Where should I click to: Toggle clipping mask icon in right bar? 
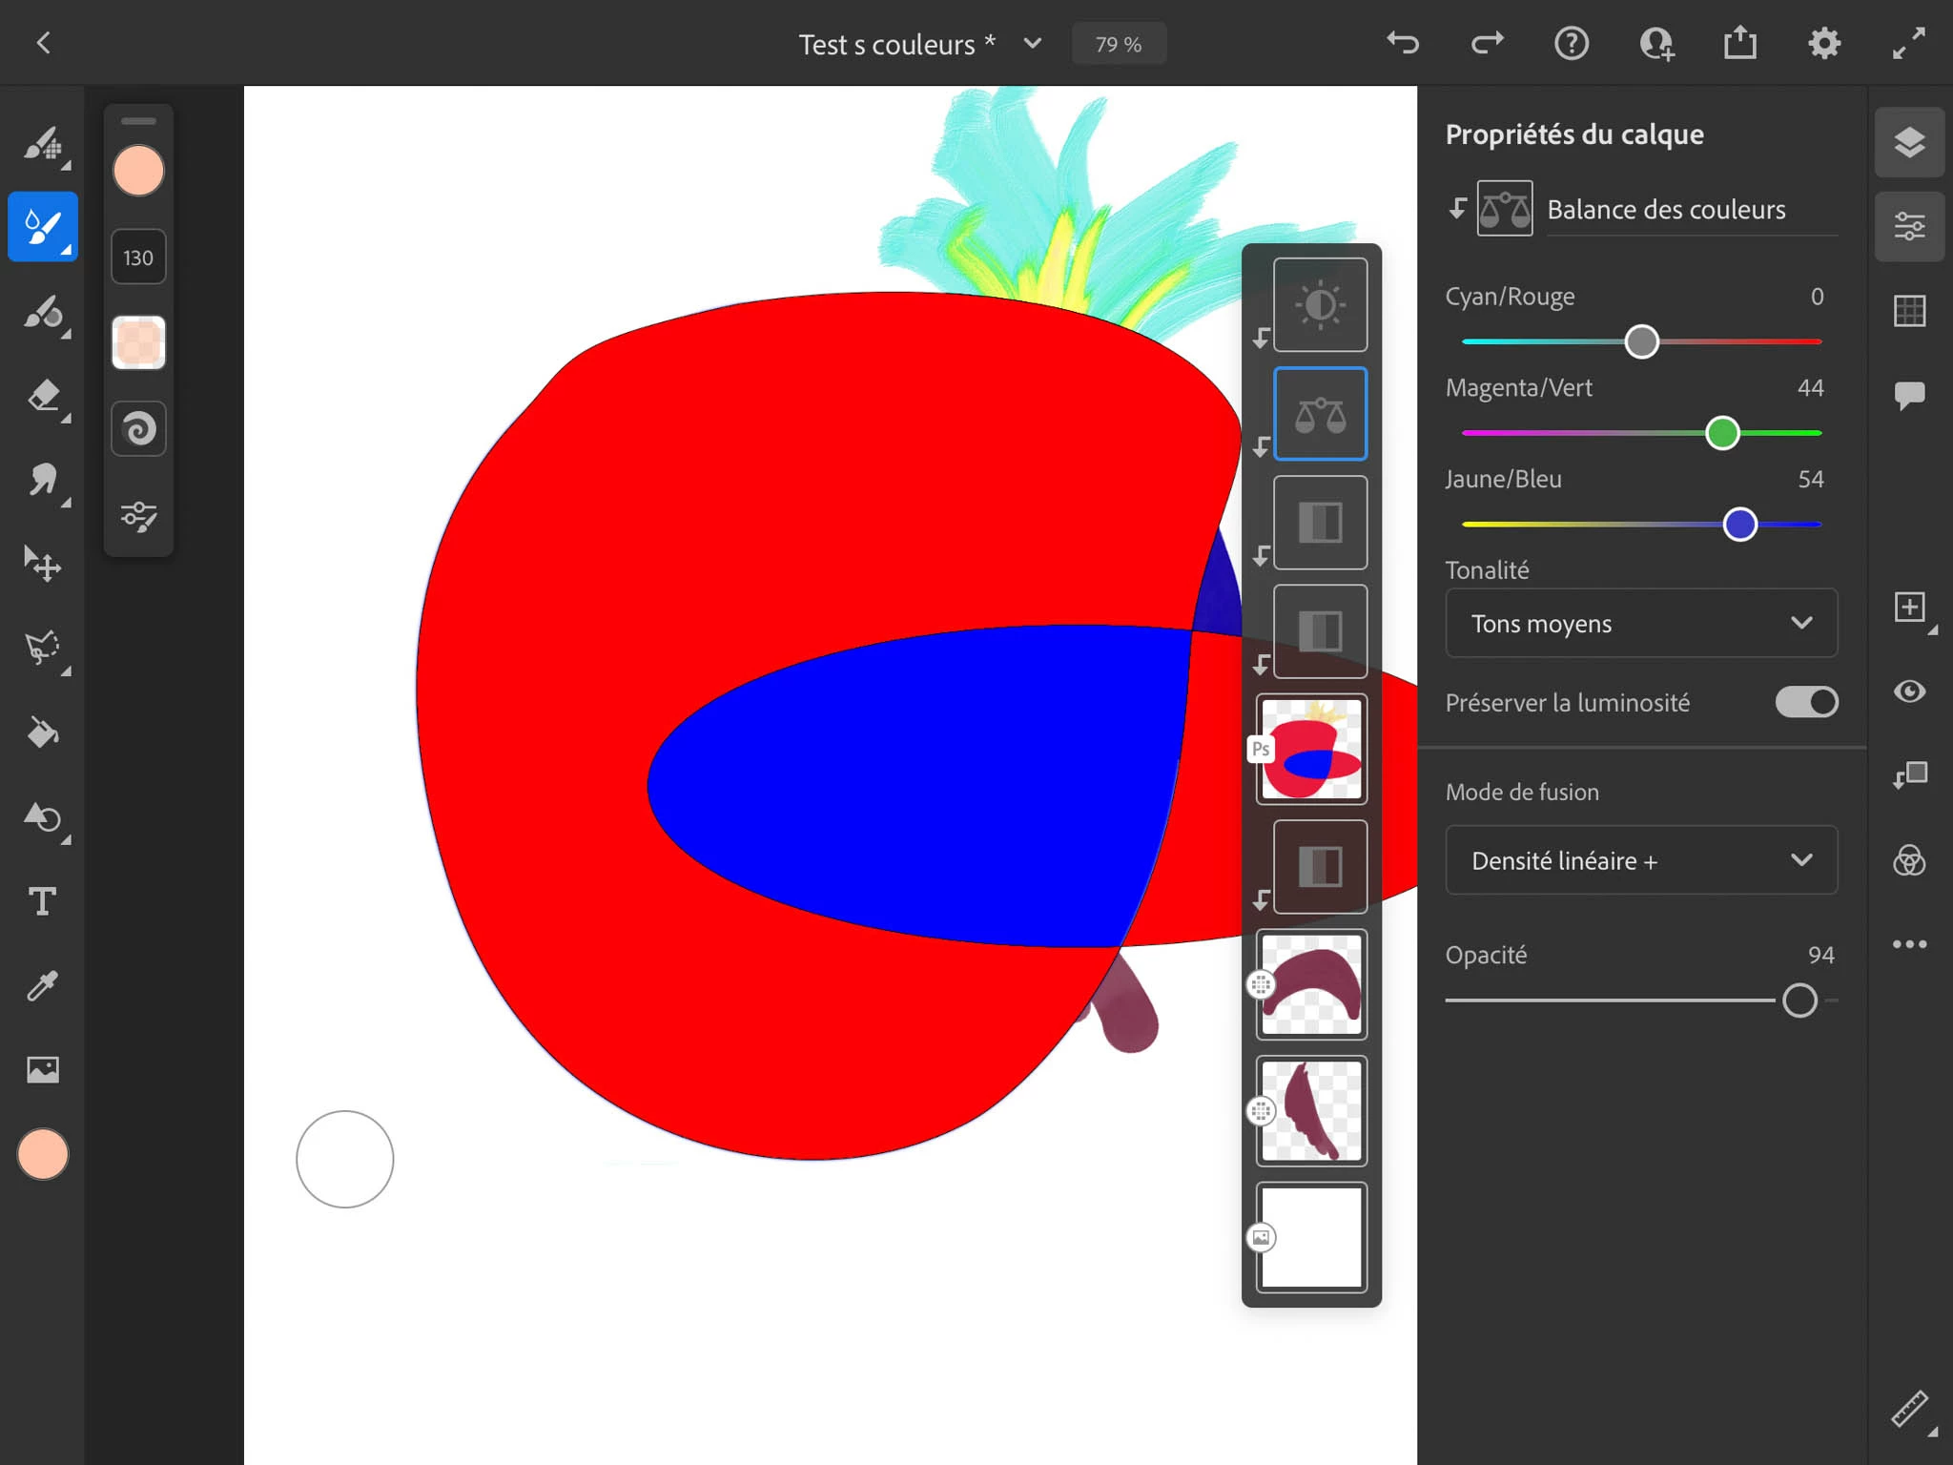coord(1909,775)
